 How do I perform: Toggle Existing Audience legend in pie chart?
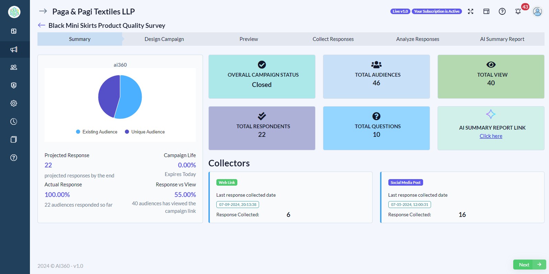(97, 132)
